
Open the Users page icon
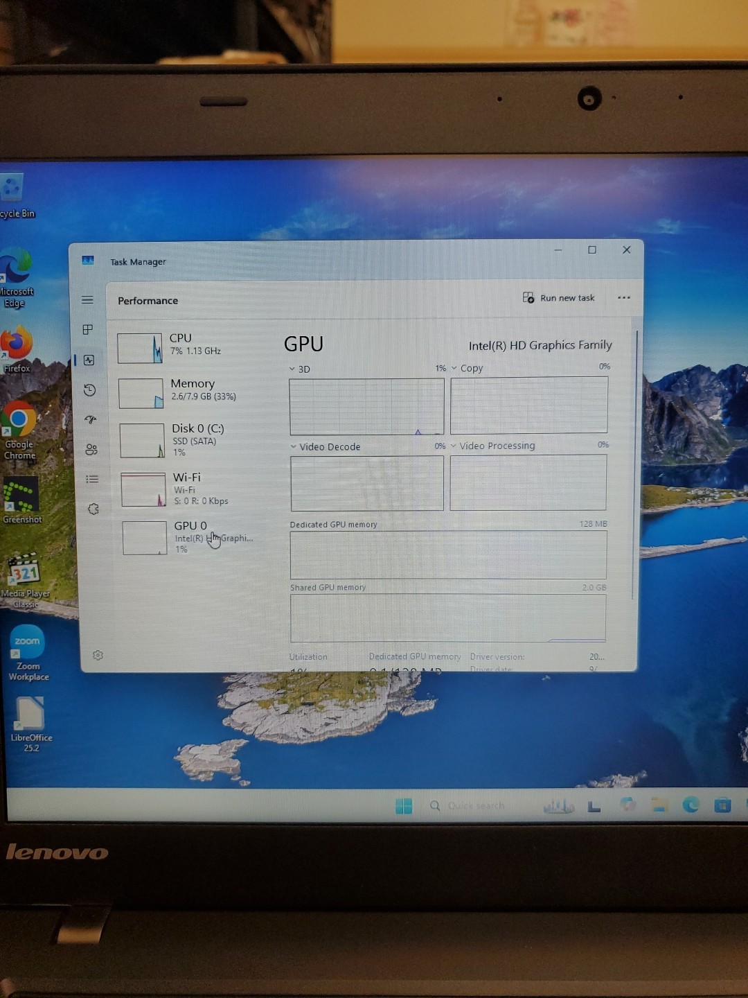pyautogui.click(x=91, y=450)
